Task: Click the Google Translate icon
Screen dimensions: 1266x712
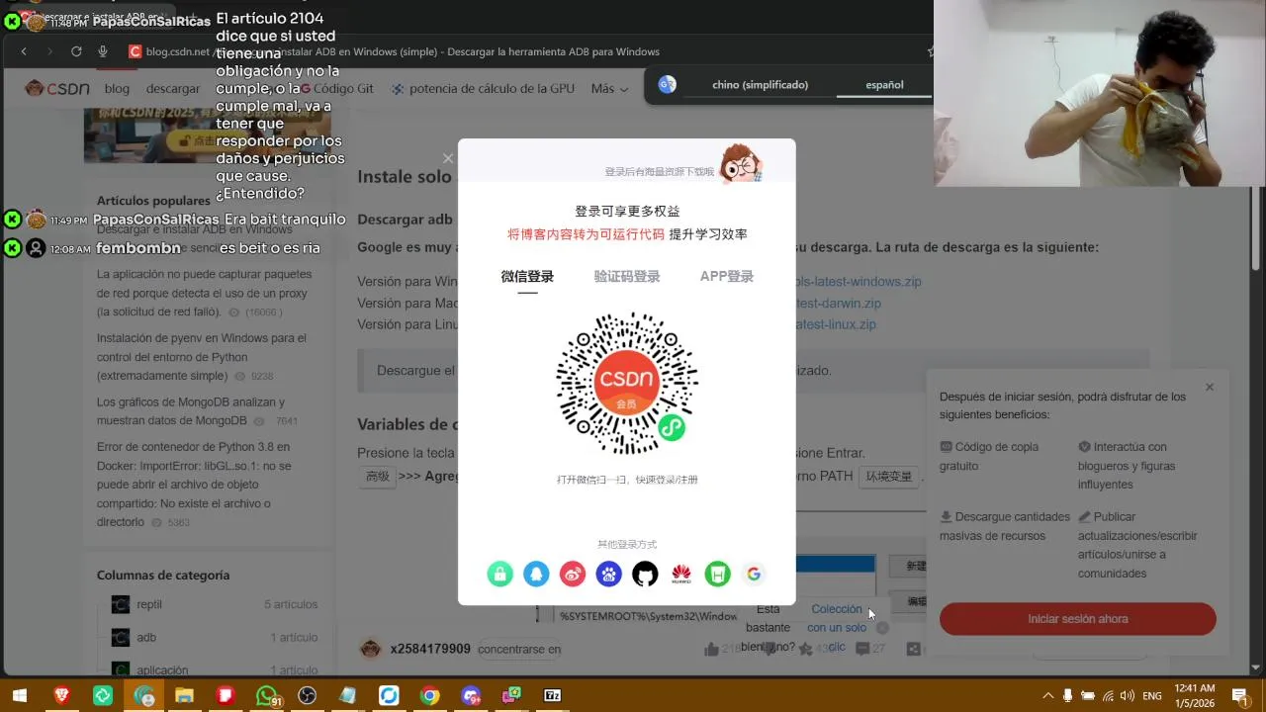Action: coord(668,85)
